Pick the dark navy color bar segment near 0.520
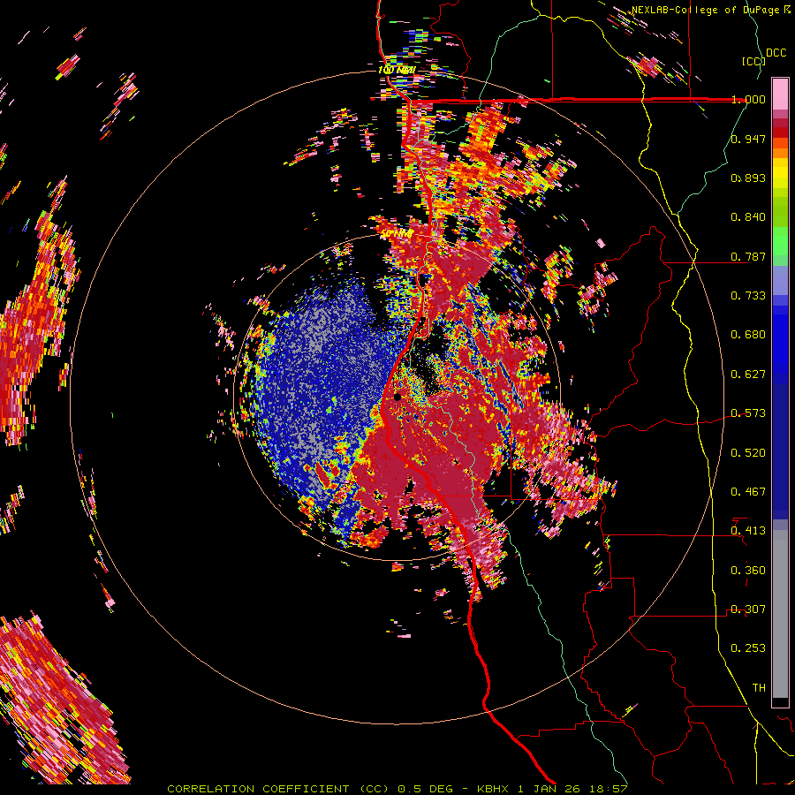This screenshot has height=795, width=795. pyautogui.click(x=780, y=451)
